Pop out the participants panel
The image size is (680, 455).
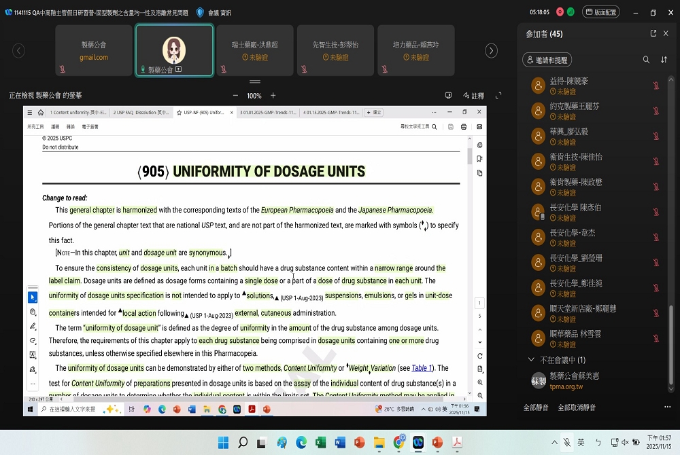(x=653, y=33)
